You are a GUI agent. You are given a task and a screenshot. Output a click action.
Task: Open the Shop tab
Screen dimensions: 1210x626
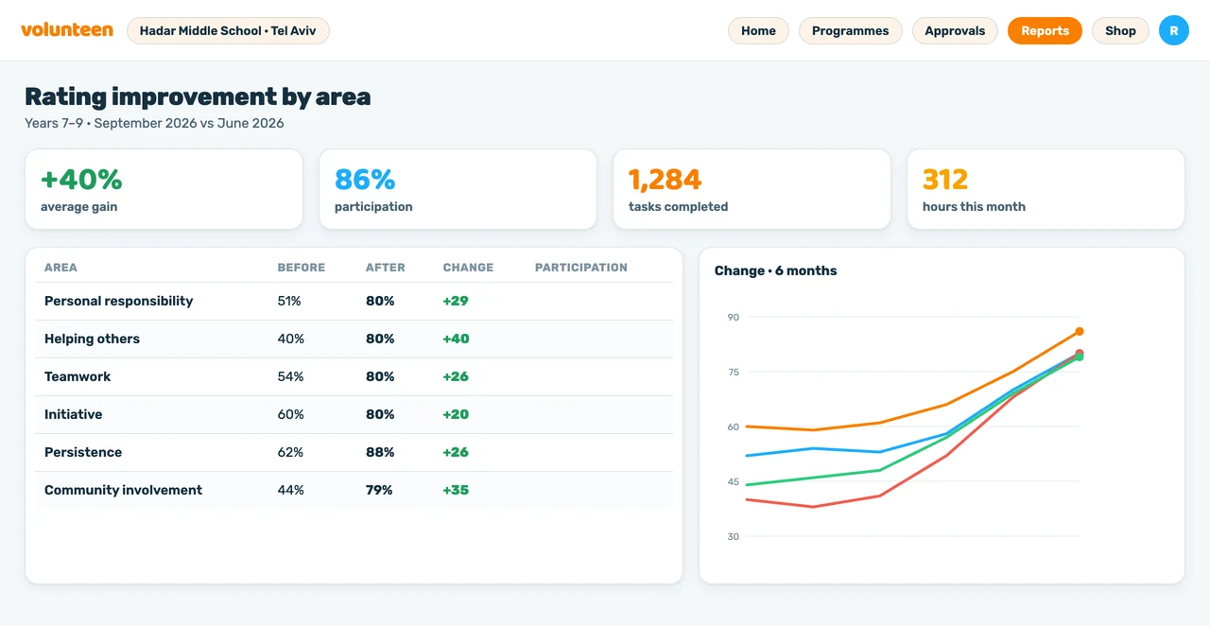pos(1120,30)
